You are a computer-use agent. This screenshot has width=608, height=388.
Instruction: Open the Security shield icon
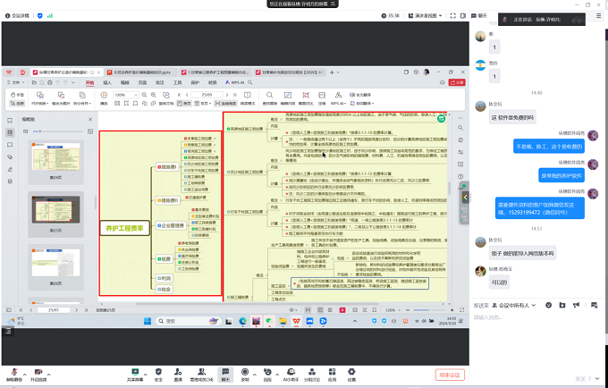[160, 373]
